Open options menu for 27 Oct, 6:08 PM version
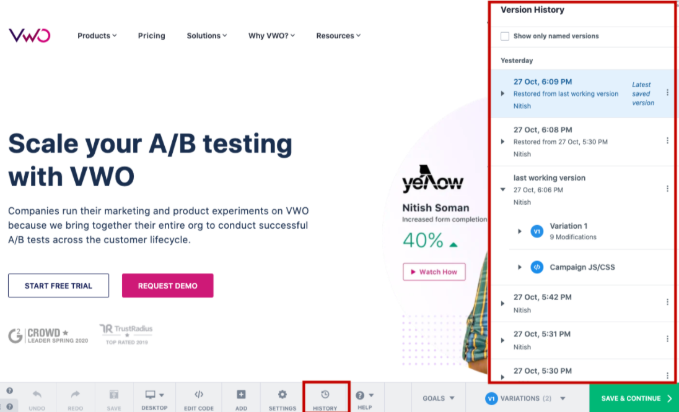Viewport: 679px width, 412px height. coord(667,140)
